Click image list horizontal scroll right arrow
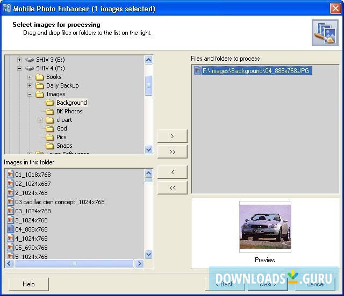 (139, 263)
